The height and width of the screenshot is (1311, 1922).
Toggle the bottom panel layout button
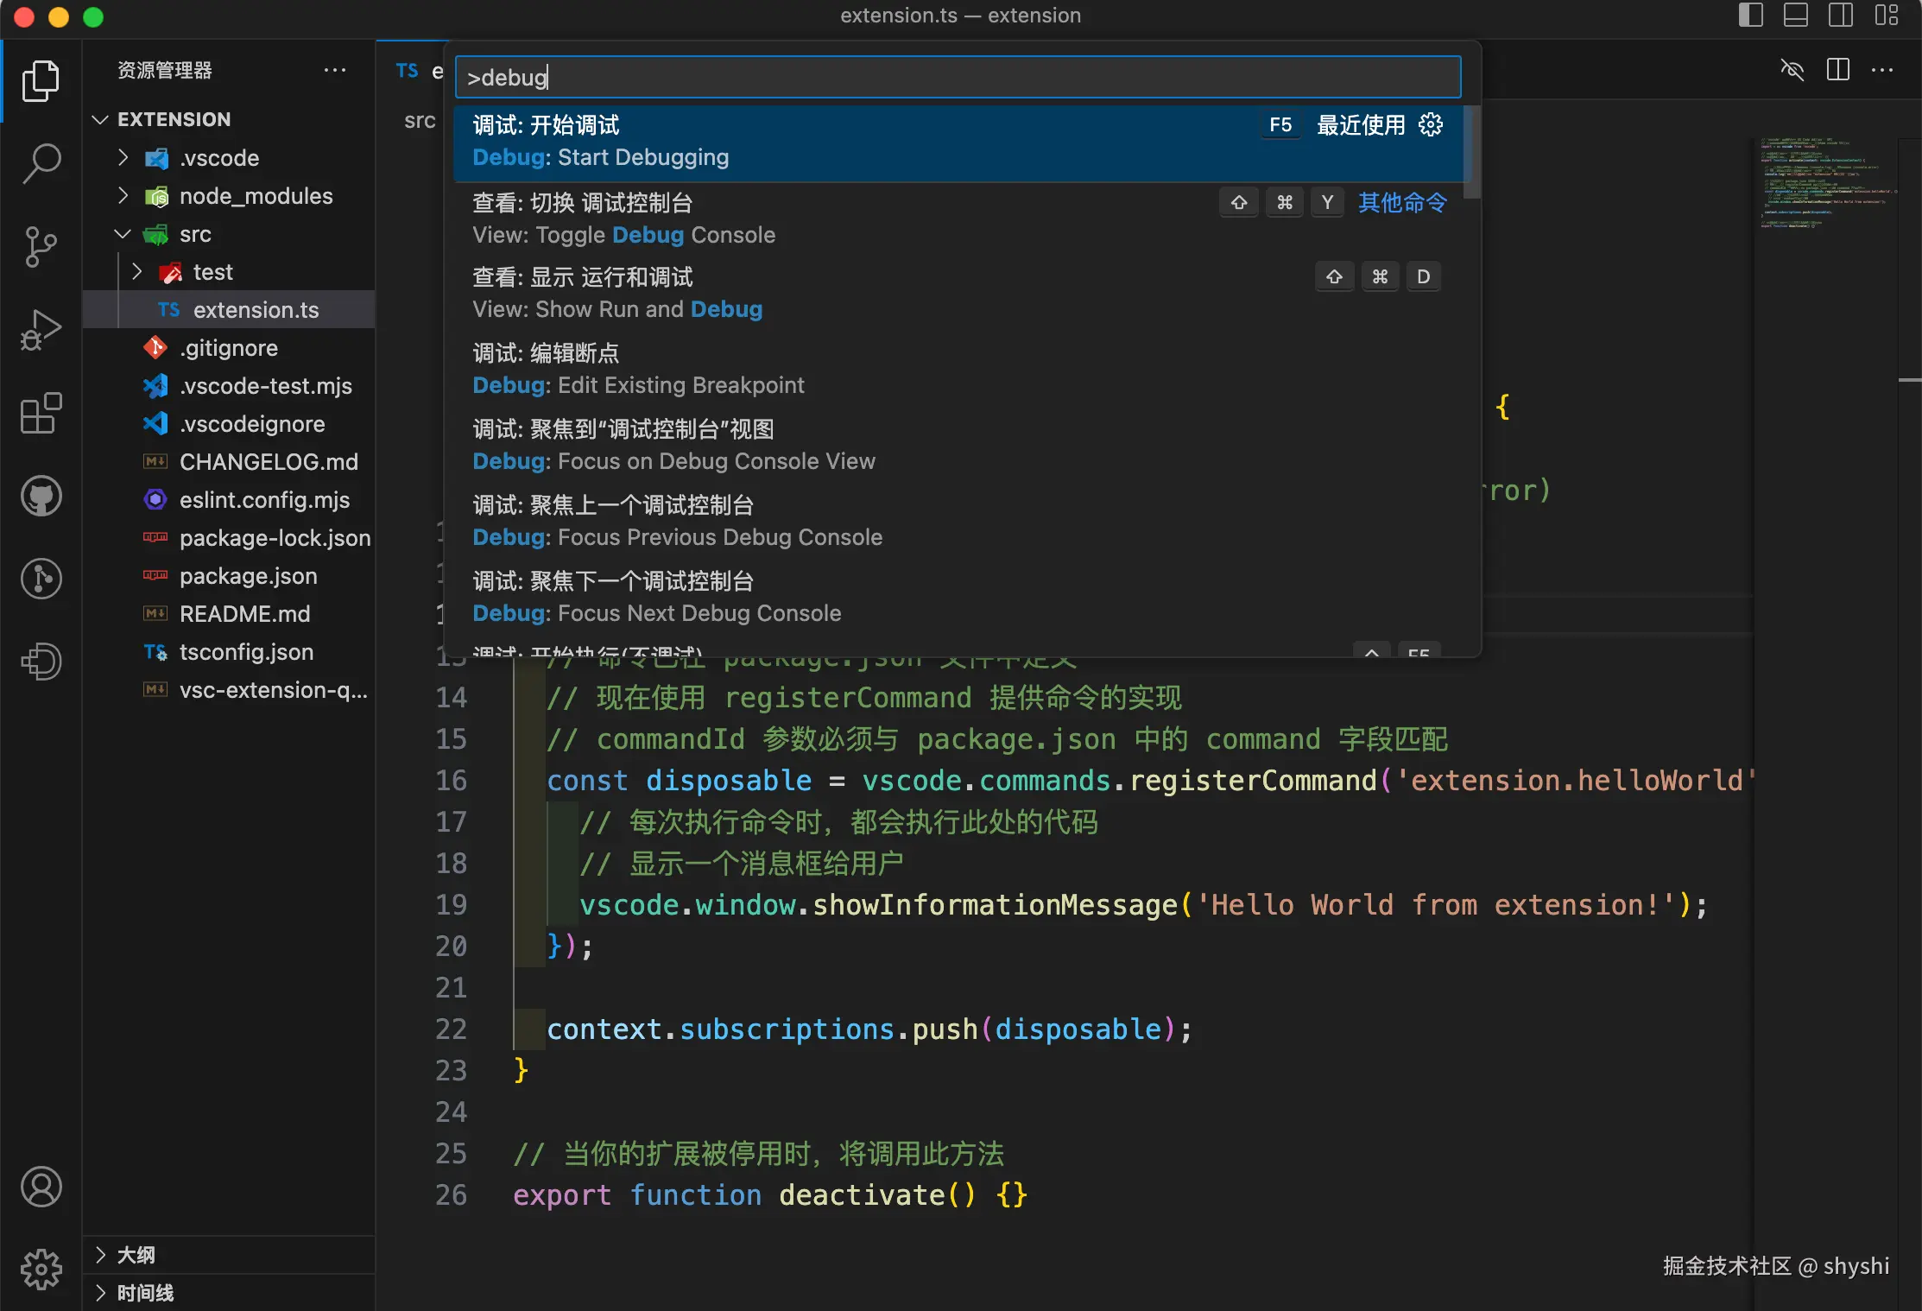1795,16
